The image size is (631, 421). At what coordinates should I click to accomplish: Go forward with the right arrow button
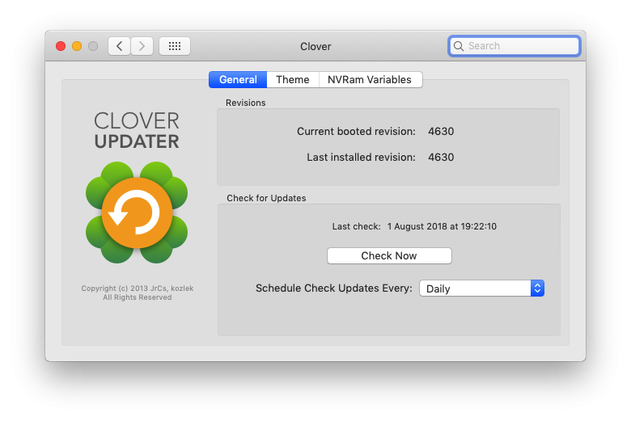142,46
